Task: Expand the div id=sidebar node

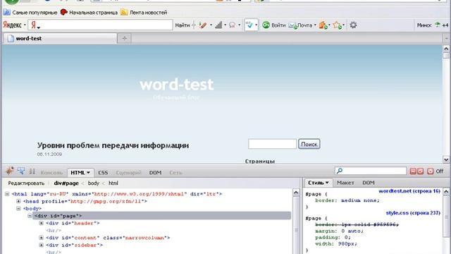Action: pyautogui.click(x=41, y=245)
